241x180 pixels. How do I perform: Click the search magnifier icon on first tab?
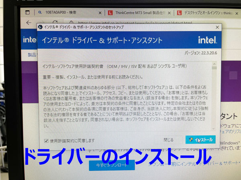pyautogui.click(x=40, y=12)
